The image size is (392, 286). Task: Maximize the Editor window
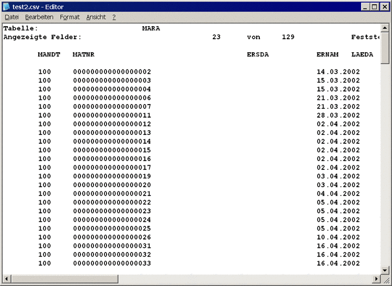[374, 7]
